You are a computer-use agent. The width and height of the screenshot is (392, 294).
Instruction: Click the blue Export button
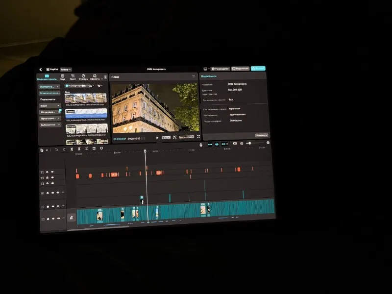[258, 68]
